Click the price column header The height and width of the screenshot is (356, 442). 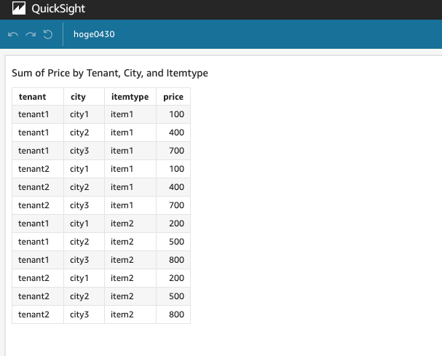pyautogui.click(x=173, y=97)
